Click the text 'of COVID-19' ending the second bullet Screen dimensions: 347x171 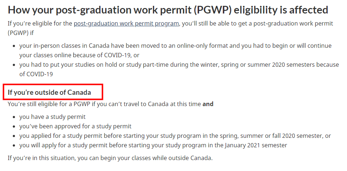point(36,74)
